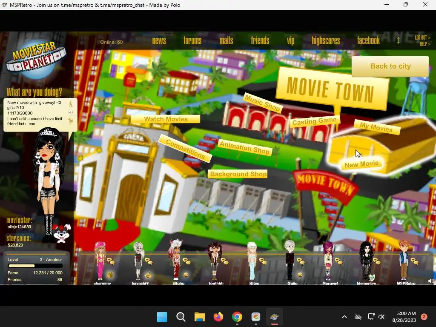This screenshot has width=436, height=327.
Task: Click the pet icon in status bubble
Action: [x=71, y=121]
